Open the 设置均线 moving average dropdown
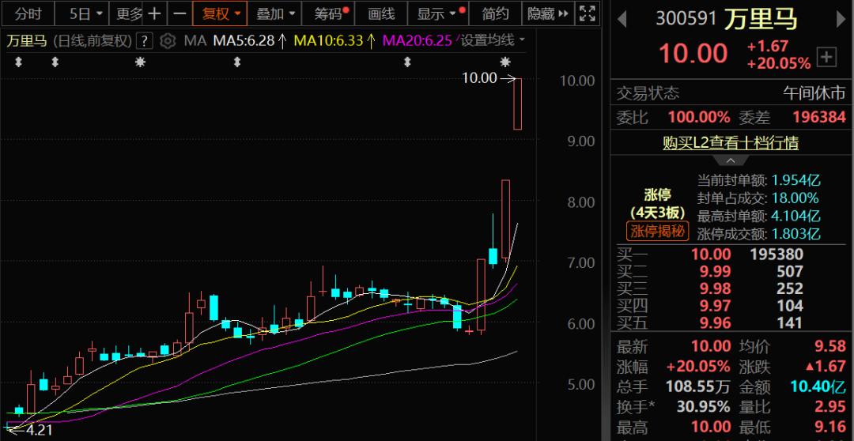 point(493,40)
